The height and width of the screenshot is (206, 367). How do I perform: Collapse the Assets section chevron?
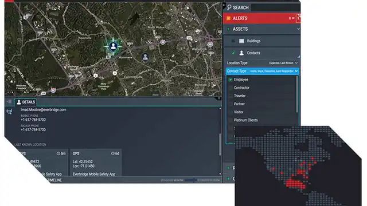coord(298,29)
